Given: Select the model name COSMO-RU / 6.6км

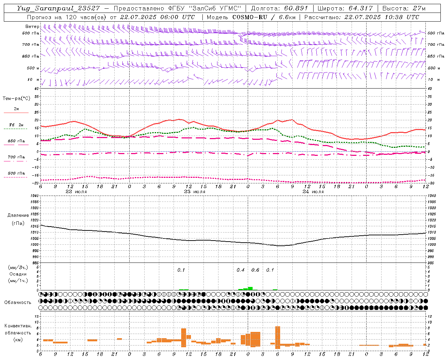Looking at the screenshot, I should 263,17.
